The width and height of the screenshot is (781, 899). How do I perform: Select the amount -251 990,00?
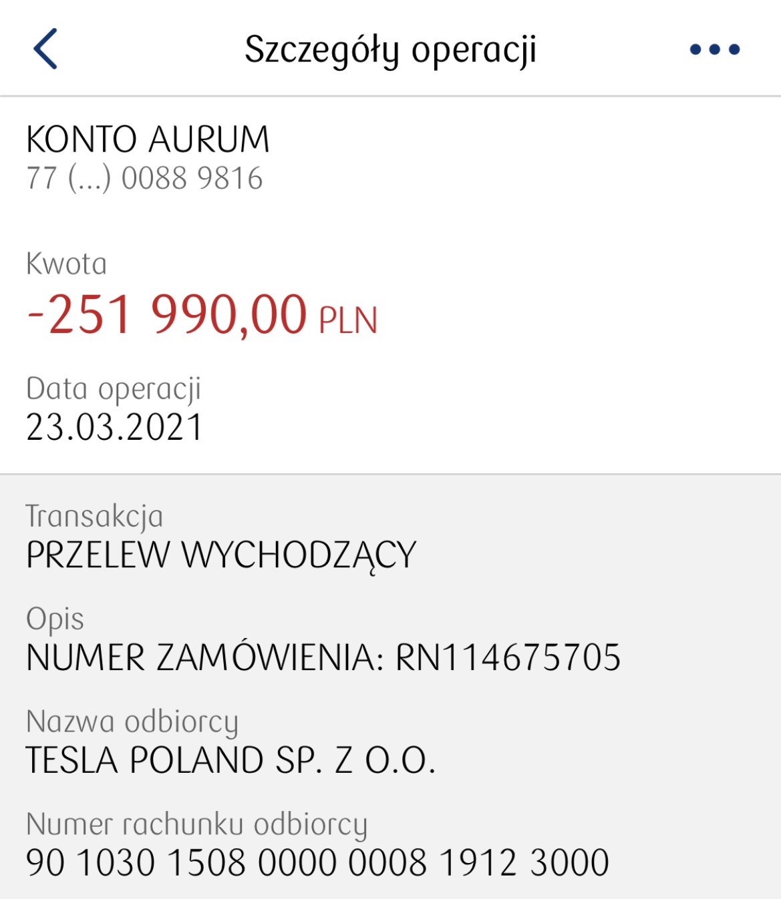click(x=167, y=314)
